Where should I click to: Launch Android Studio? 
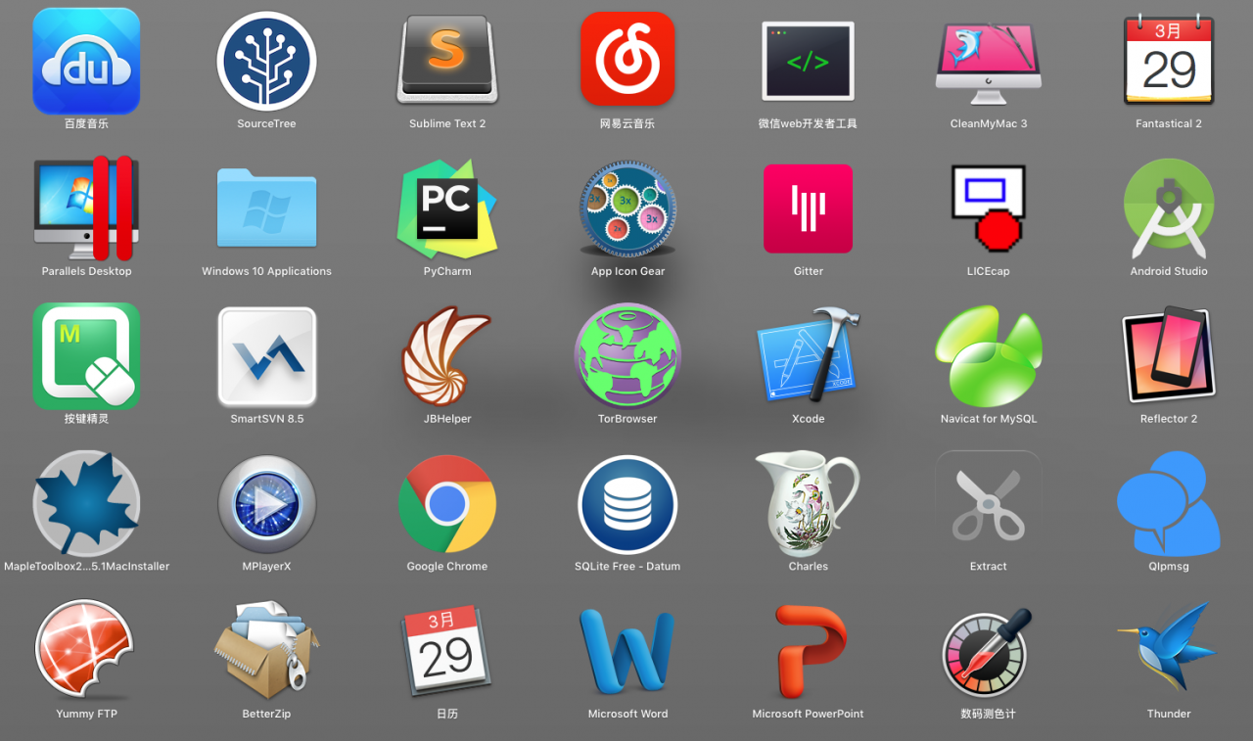coord(1169,208)
